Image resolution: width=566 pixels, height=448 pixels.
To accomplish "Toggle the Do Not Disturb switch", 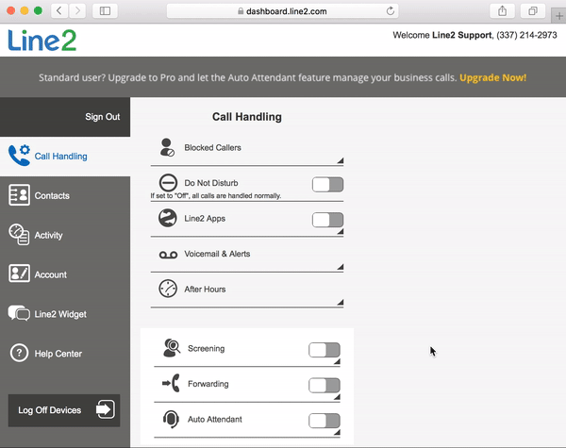I will [x=327, y=185].
